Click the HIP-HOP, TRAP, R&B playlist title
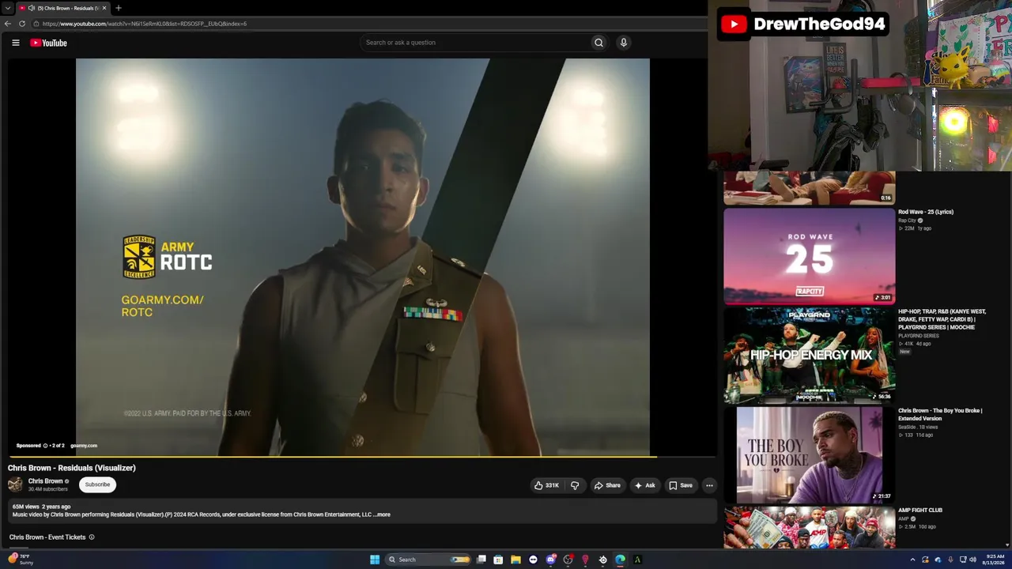The height and width of the screenshot is (569, 1012). tap(942, 319)
